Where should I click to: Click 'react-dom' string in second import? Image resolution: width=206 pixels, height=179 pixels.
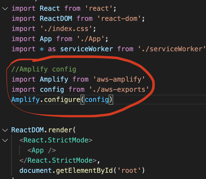[119, 18]
